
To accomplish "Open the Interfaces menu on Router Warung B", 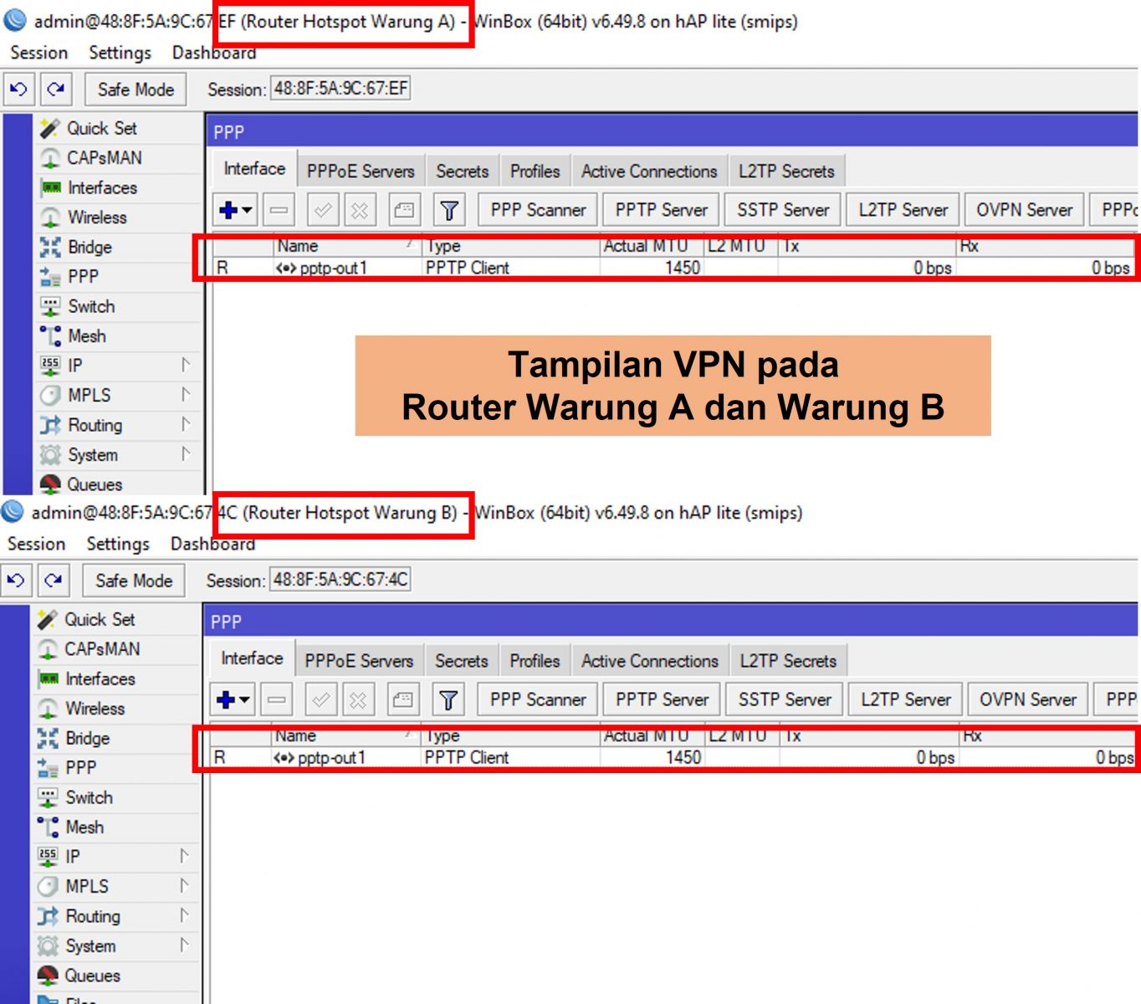I will pos(100,679).
